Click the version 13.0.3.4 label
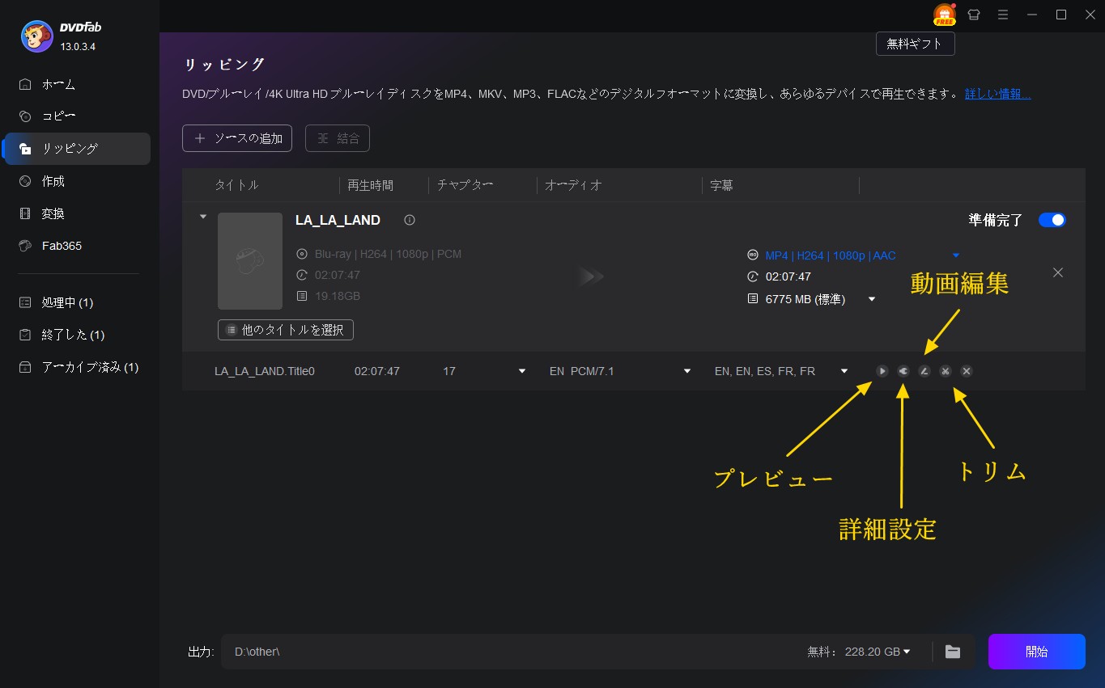The height and width of the screenshot is (688, 1105). (x=78, y=47)
